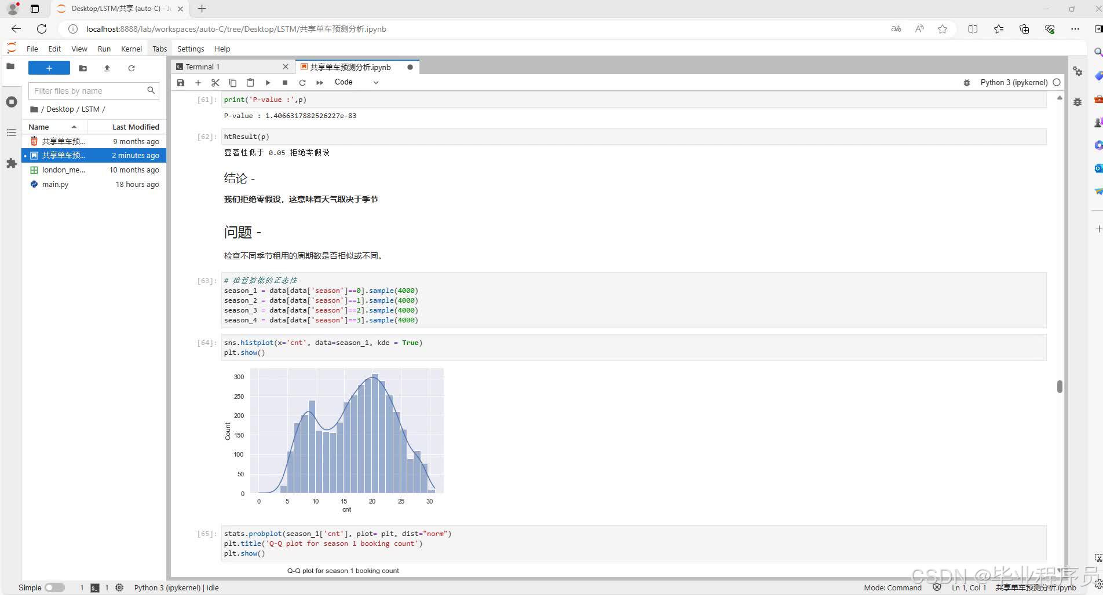The height and width of the screenshot is (595, 1103).
Task: Select the notebook file modified 2 minutes ago
Action: coord(94,155)
